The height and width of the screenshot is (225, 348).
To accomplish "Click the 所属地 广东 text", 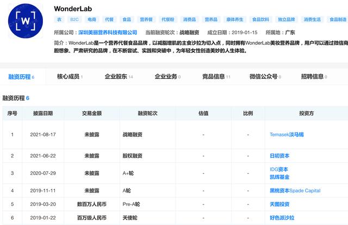I will coord(280,33).
